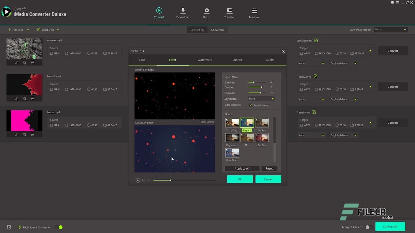Click the Apply to All button

(242, 168)
